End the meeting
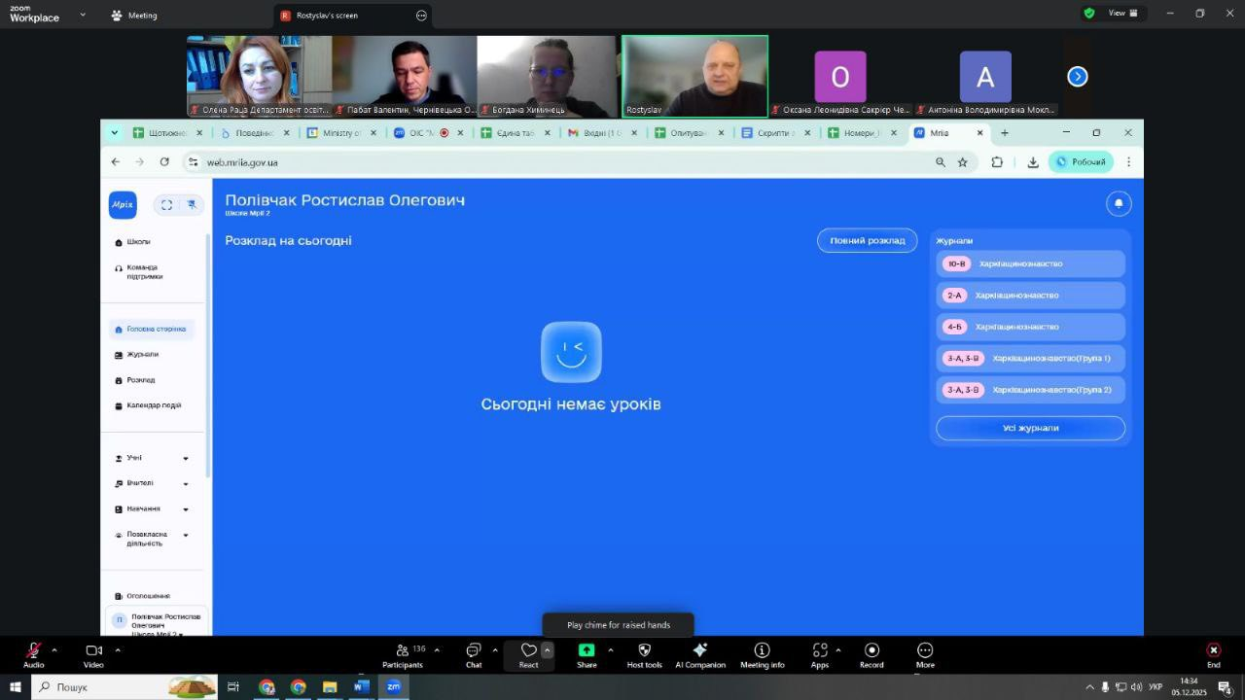 pyautogui.click(x=1213, y=655)
